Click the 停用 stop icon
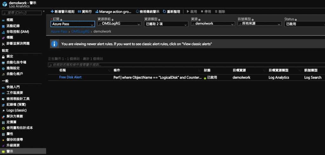 pos(202,12)
